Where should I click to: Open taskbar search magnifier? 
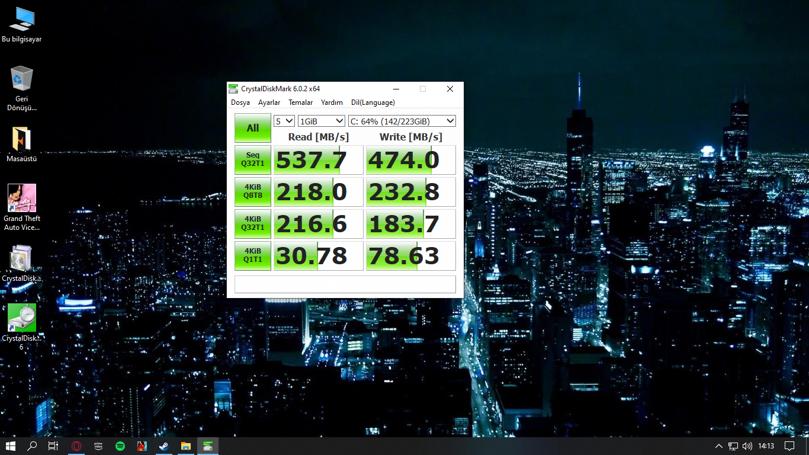(x=32, y=446)
